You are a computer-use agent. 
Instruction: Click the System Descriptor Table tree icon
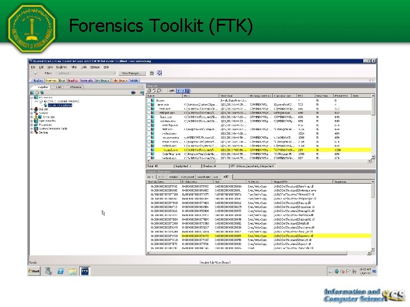click(36, 128)
